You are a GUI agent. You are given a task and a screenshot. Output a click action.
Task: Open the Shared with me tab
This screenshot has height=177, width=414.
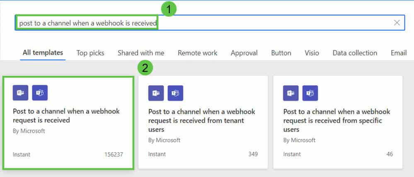coord(141,53)
